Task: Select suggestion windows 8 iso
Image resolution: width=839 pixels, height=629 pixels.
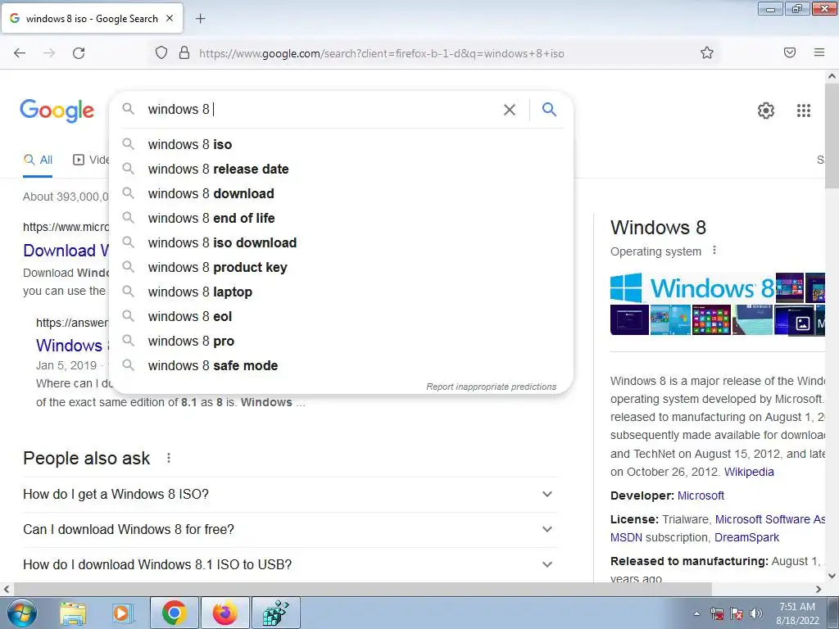Action: point(342,144)
